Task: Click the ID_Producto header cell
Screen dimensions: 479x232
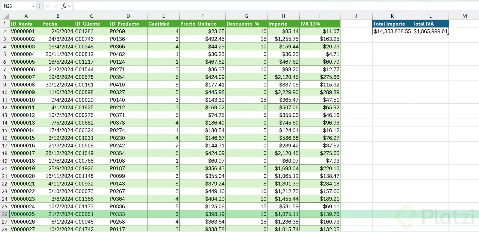Action: [x=128, y=24]
